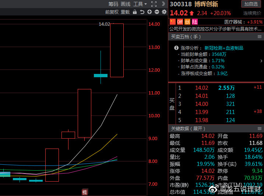Click 新冠检测+血液制品 concept link

pos(224,48)
